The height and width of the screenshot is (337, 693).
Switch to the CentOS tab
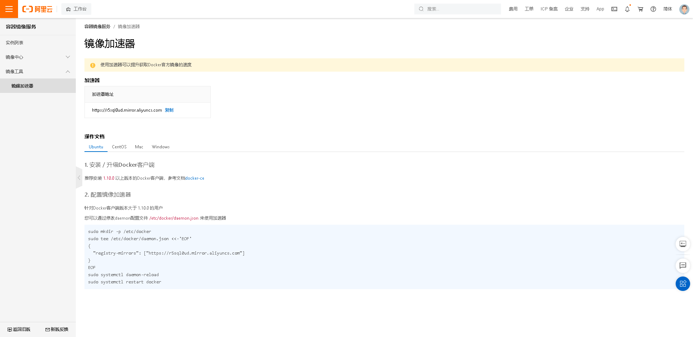[119, 147]
